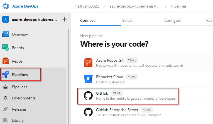
Task: Click the Library books icon
Action: pyautogui.click(x=6, y=120)
